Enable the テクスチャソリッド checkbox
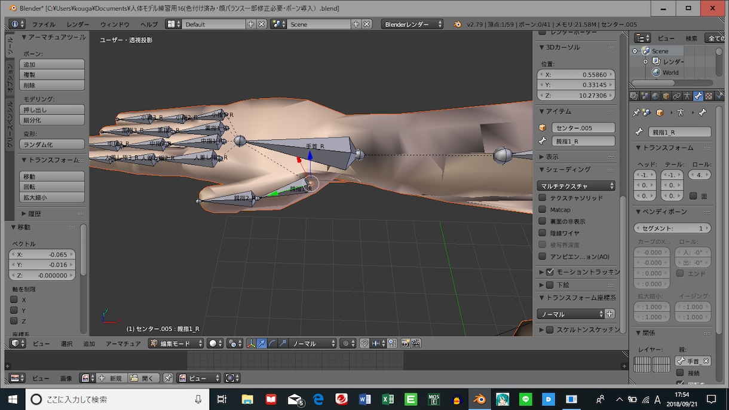 [543, 198]
